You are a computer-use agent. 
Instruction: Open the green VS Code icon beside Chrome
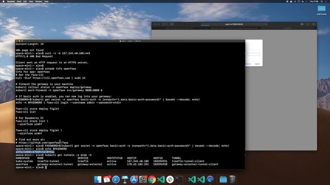click(x=161, y=179)
